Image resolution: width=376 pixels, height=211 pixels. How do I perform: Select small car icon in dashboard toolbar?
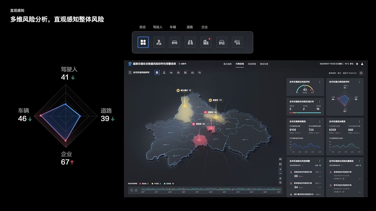[x=171, y=72]
